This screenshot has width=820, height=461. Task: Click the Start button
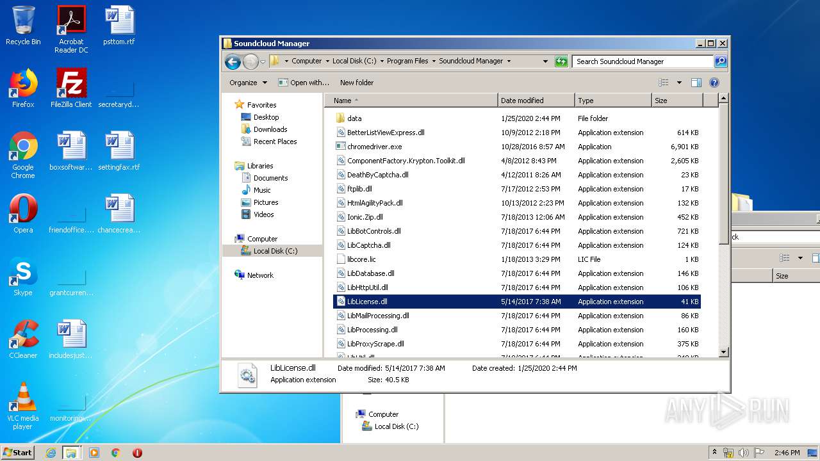coord(17,453)
